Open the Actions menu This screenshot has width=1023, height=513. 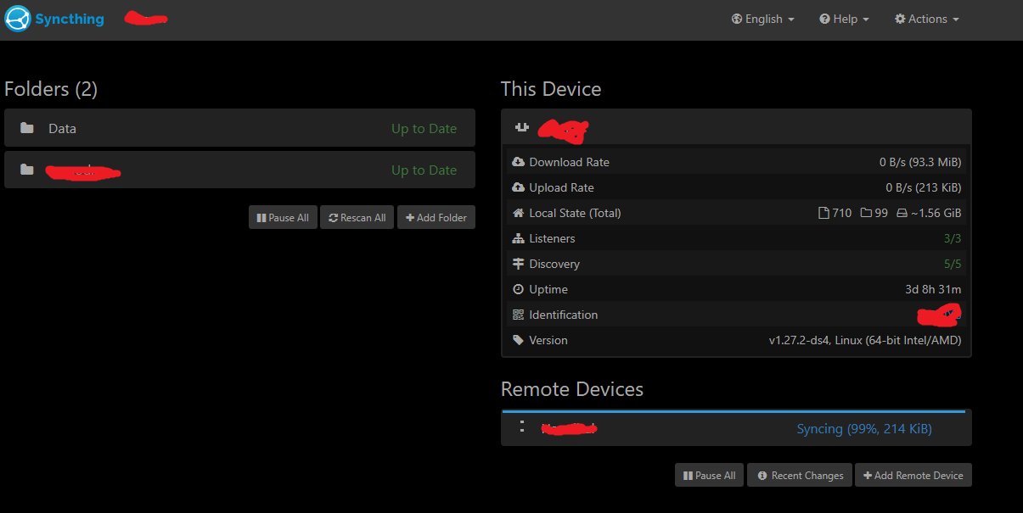point(927,19)
